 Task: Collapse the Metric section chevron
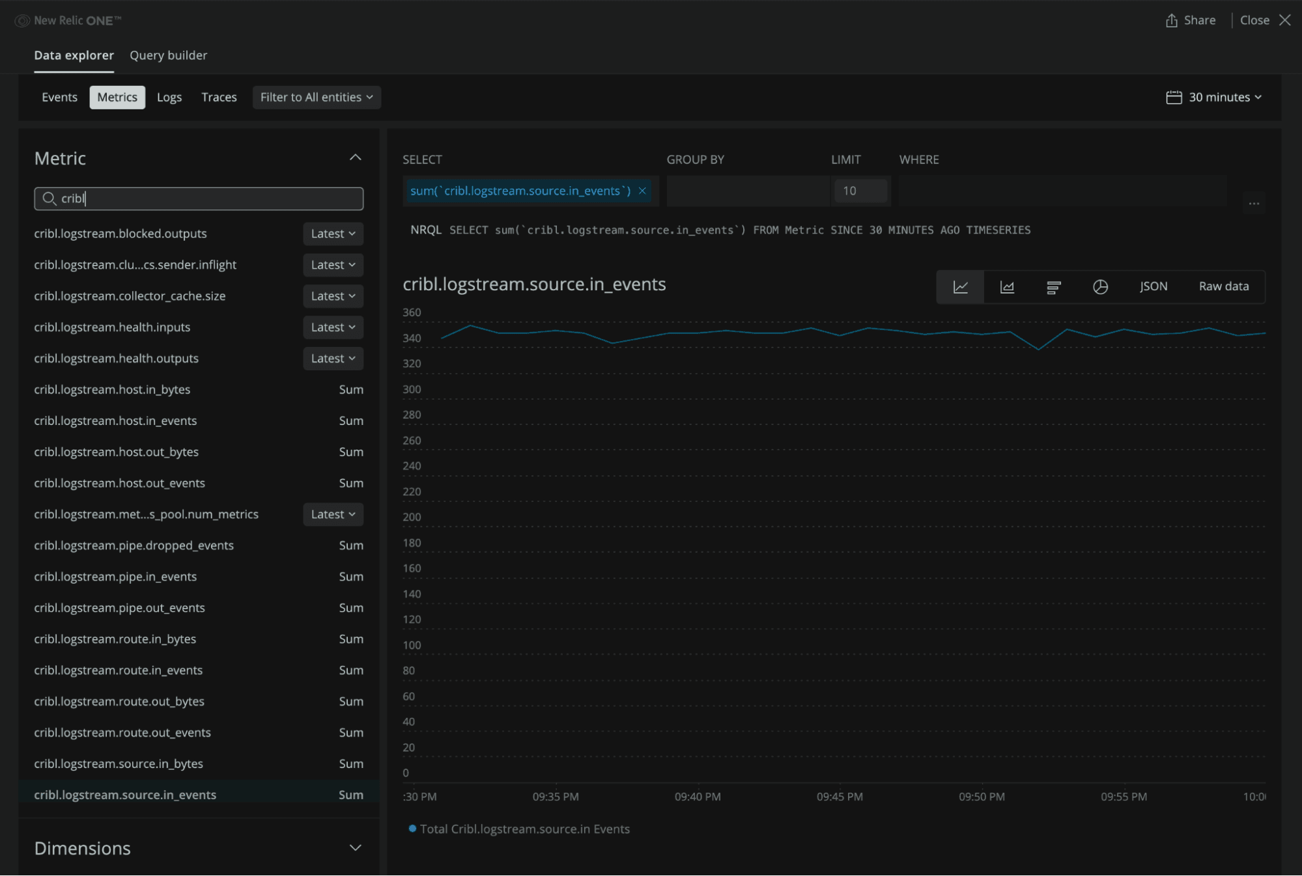pyautogui.click(x=355, y=157)
